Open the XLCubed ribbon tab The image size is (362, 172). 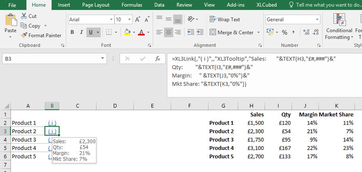tap(267, 5)
